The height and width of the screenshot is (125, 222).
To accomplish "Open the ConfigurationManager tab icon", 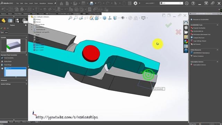I will click(x=17, y=21).
